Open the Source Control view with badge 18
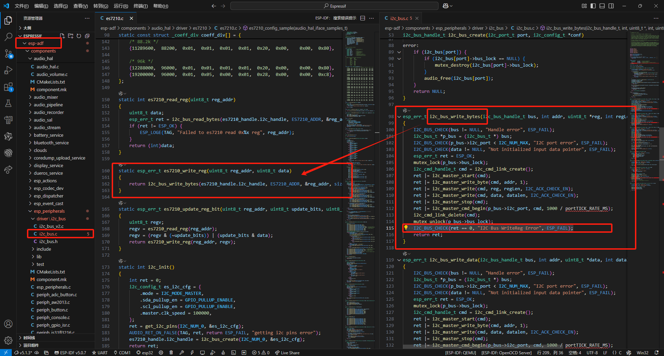664x356 pixels. (x=8, y=54)
